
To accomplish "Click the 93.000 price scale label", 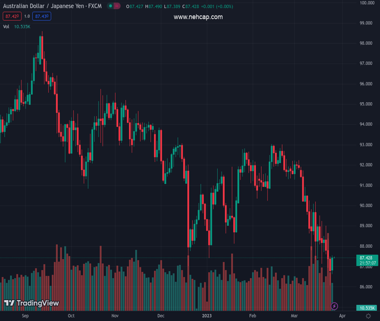I will coord(366,144).
